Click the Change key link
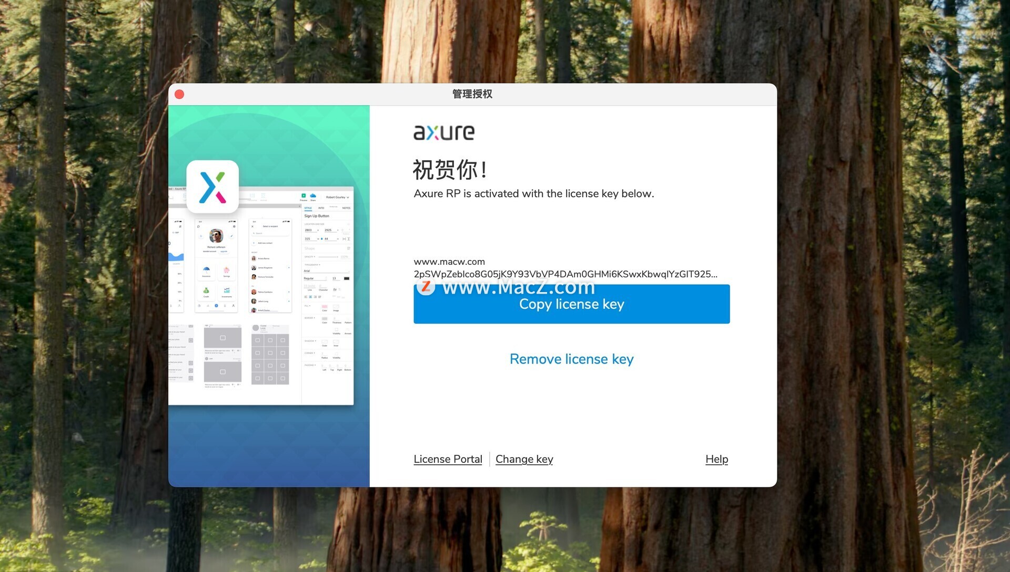1010x572 pixels. point(524,459)
